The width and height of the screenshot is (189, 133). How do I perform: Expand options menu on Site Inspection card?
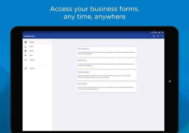pos(135,49)
